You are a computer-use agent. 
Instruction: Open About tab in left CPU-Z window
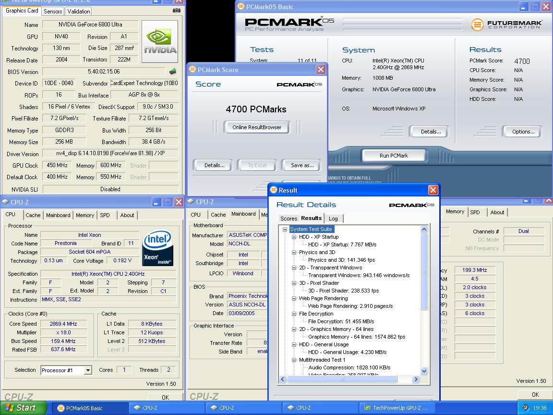tap(127, 215)
